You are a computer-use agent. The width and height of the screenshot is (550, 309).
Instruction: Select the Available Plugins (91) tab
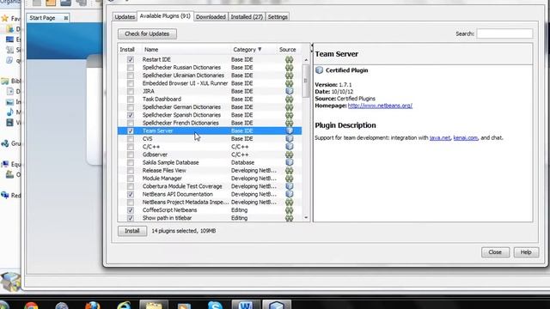click(165, 16)
